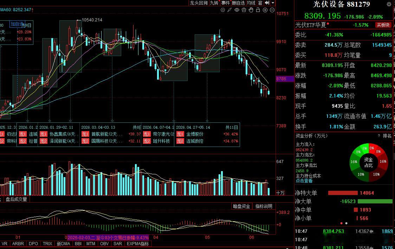395x249 pixels.
Task: Select the DPO indicator tab
Action: pyautogui.click(x=33, y=243)
